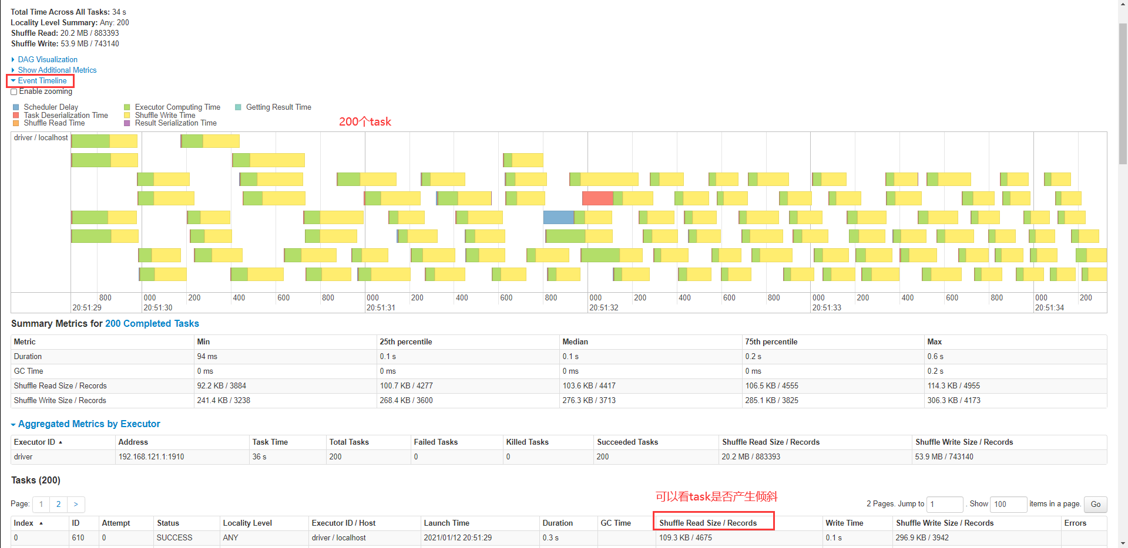
Task: Enable zooming checkbox
Action: coord(14,92)
